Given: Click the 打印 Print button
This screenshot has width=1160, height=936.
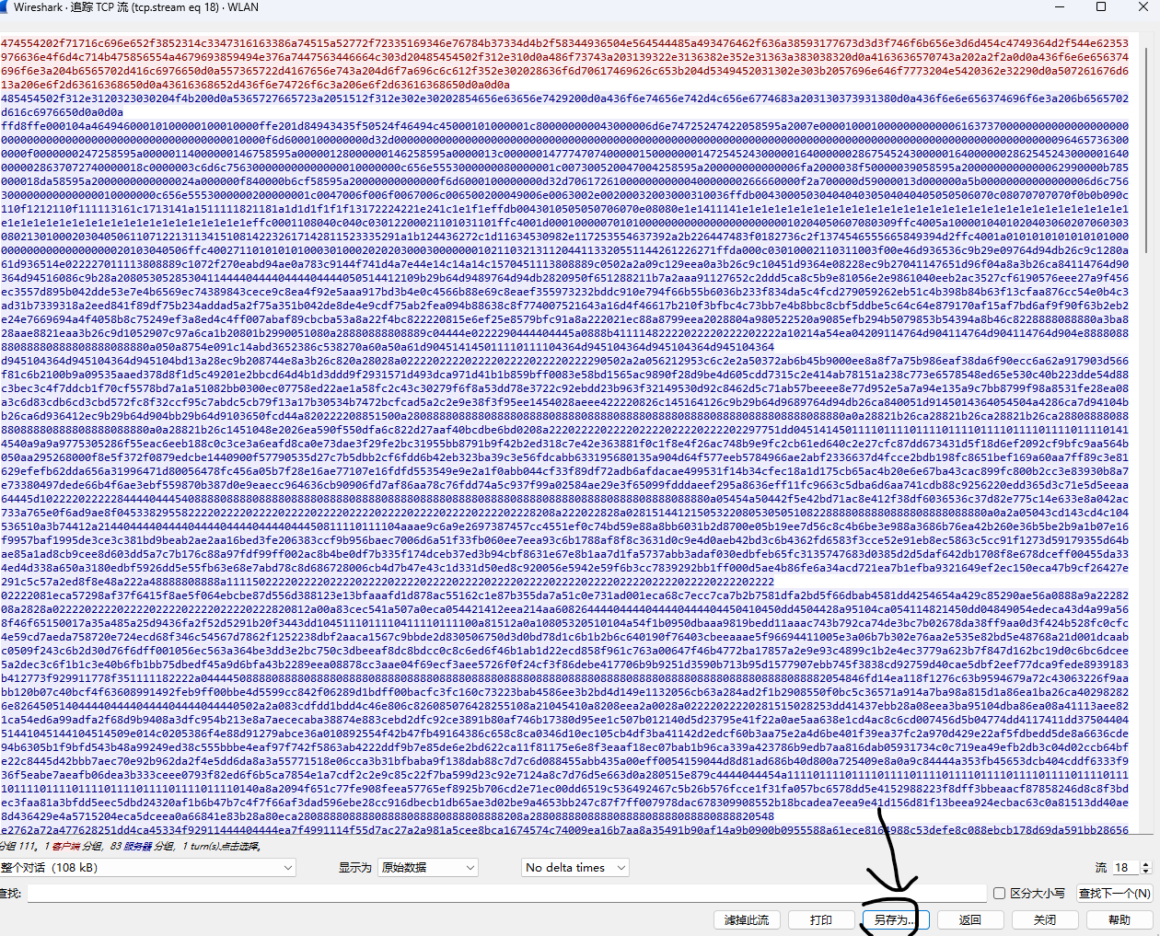Looking at the screenshot, I should (820, 919).
